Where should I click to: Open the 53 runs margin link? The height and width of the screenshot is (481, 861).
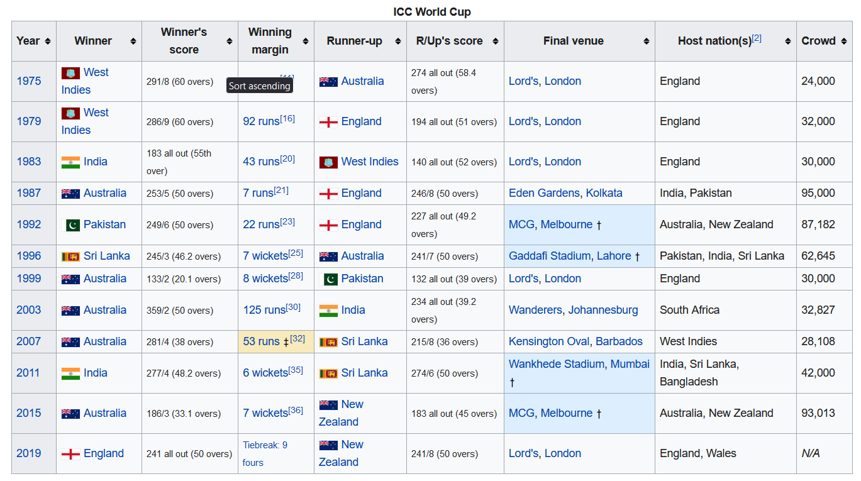coord(261,341)
